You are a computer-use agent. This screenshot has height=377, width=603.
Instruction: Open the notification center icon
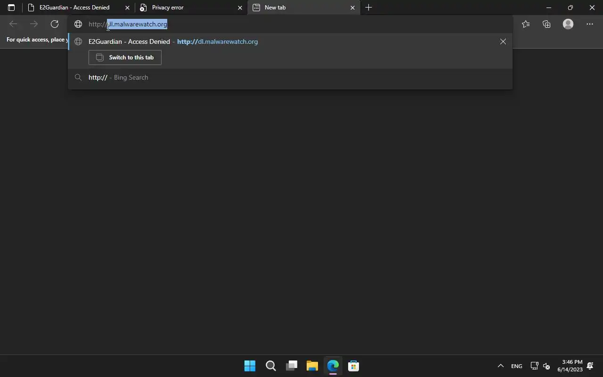590,366
